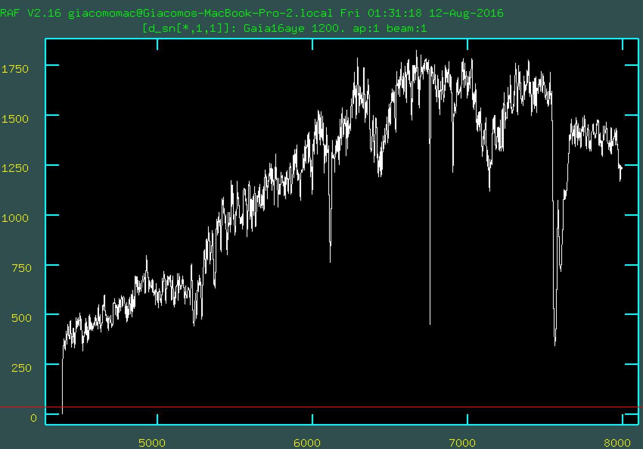The height and width of the screenshot is (449, 643).
Task: Click the y-axis label 500
Action: (22, 318)
